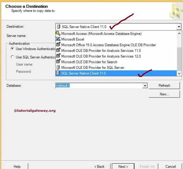Open the Destination dropdown arrow

click(x=179, y=27)
